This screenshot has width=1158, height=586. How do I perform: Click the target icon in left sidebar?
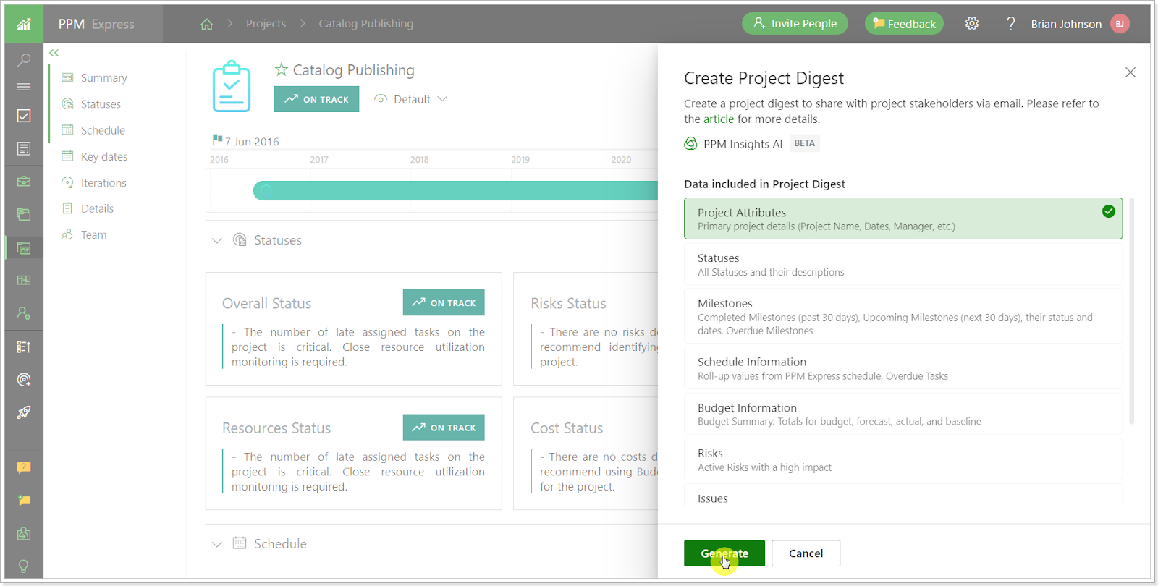[x=24, y=380]
